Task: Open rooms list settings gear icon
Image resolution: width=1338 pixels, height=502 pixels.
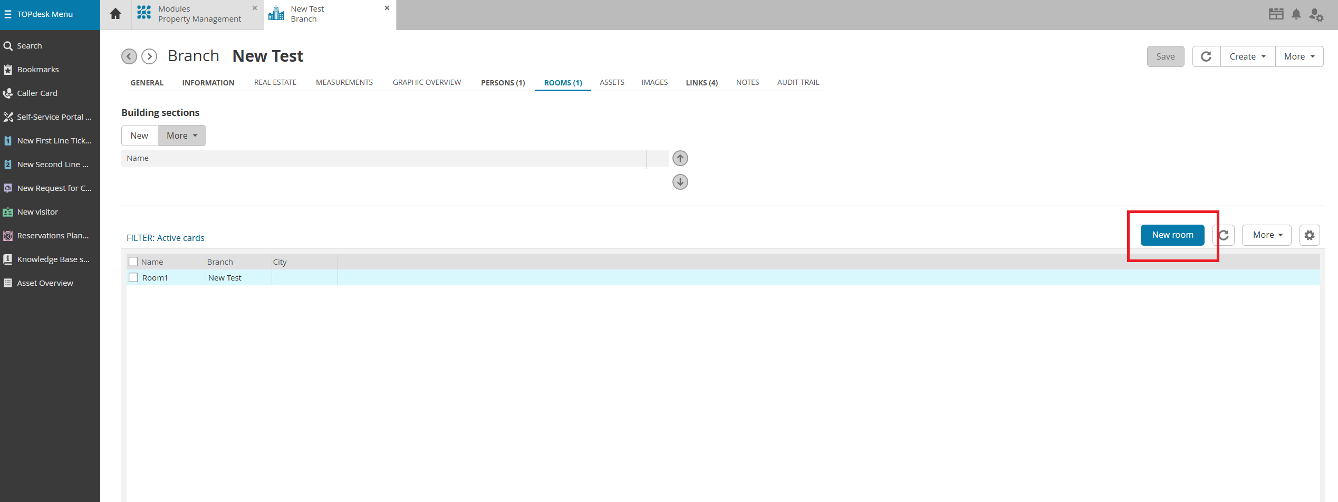Action: [x=1310, y=235]
